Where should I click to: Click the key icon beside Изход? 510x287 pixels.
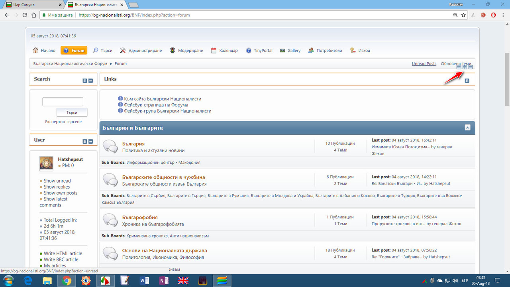353,51
